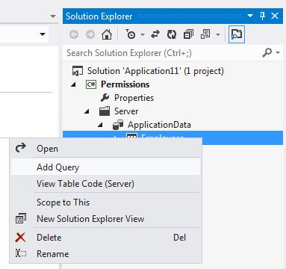Choose Add Query from context menu
Screen dimensions: 286x269
(105, 167)
